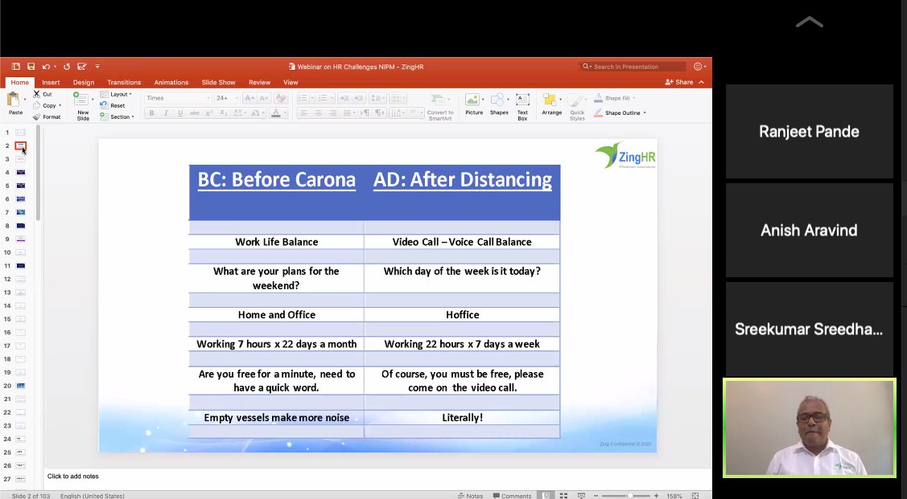The width and height of the screenshot is (907, 499).
Task: Open the Transitions tab
Action: 124,83
